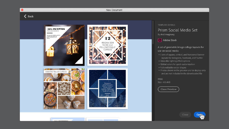
Task: Click the Open button
Action: coord(199,115)
